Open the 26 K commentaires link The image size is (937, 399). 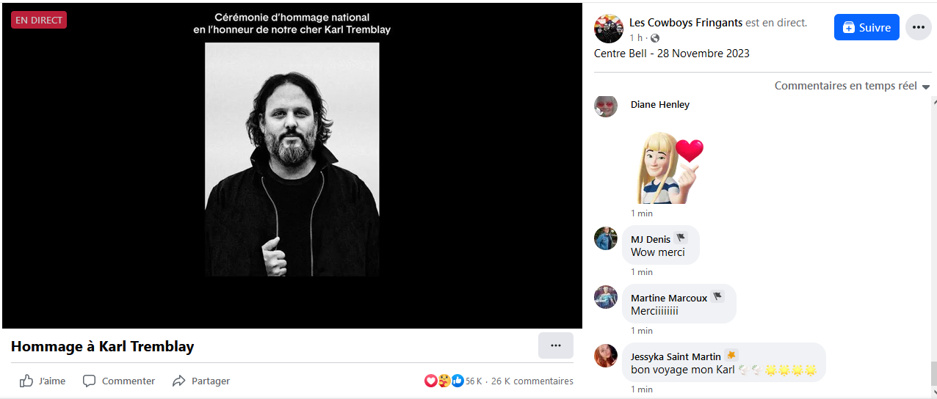(x=532, y=381)
